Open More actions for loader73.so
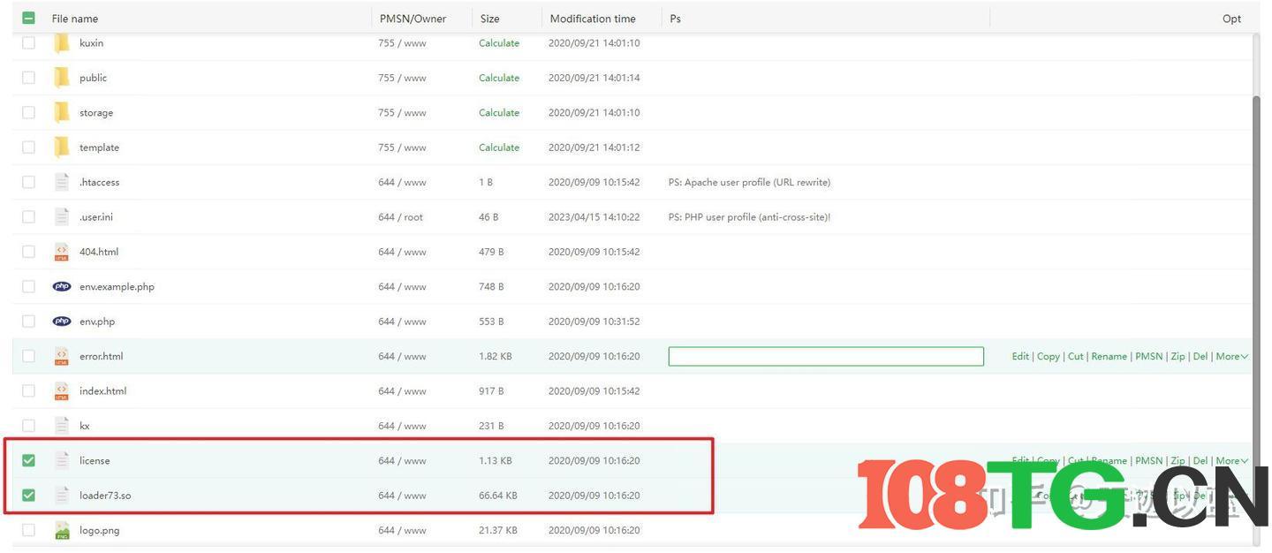The image size is (1272, 553). click(x=1230, y=494)
